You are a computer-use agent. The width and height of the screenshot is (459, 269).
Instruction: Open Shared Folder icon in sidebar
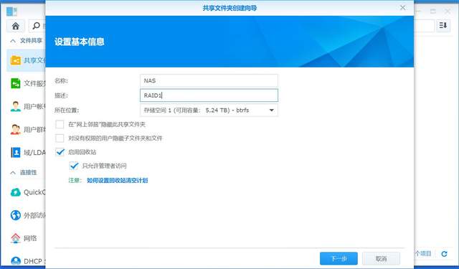pyautogui.click(x=16, y=60)
